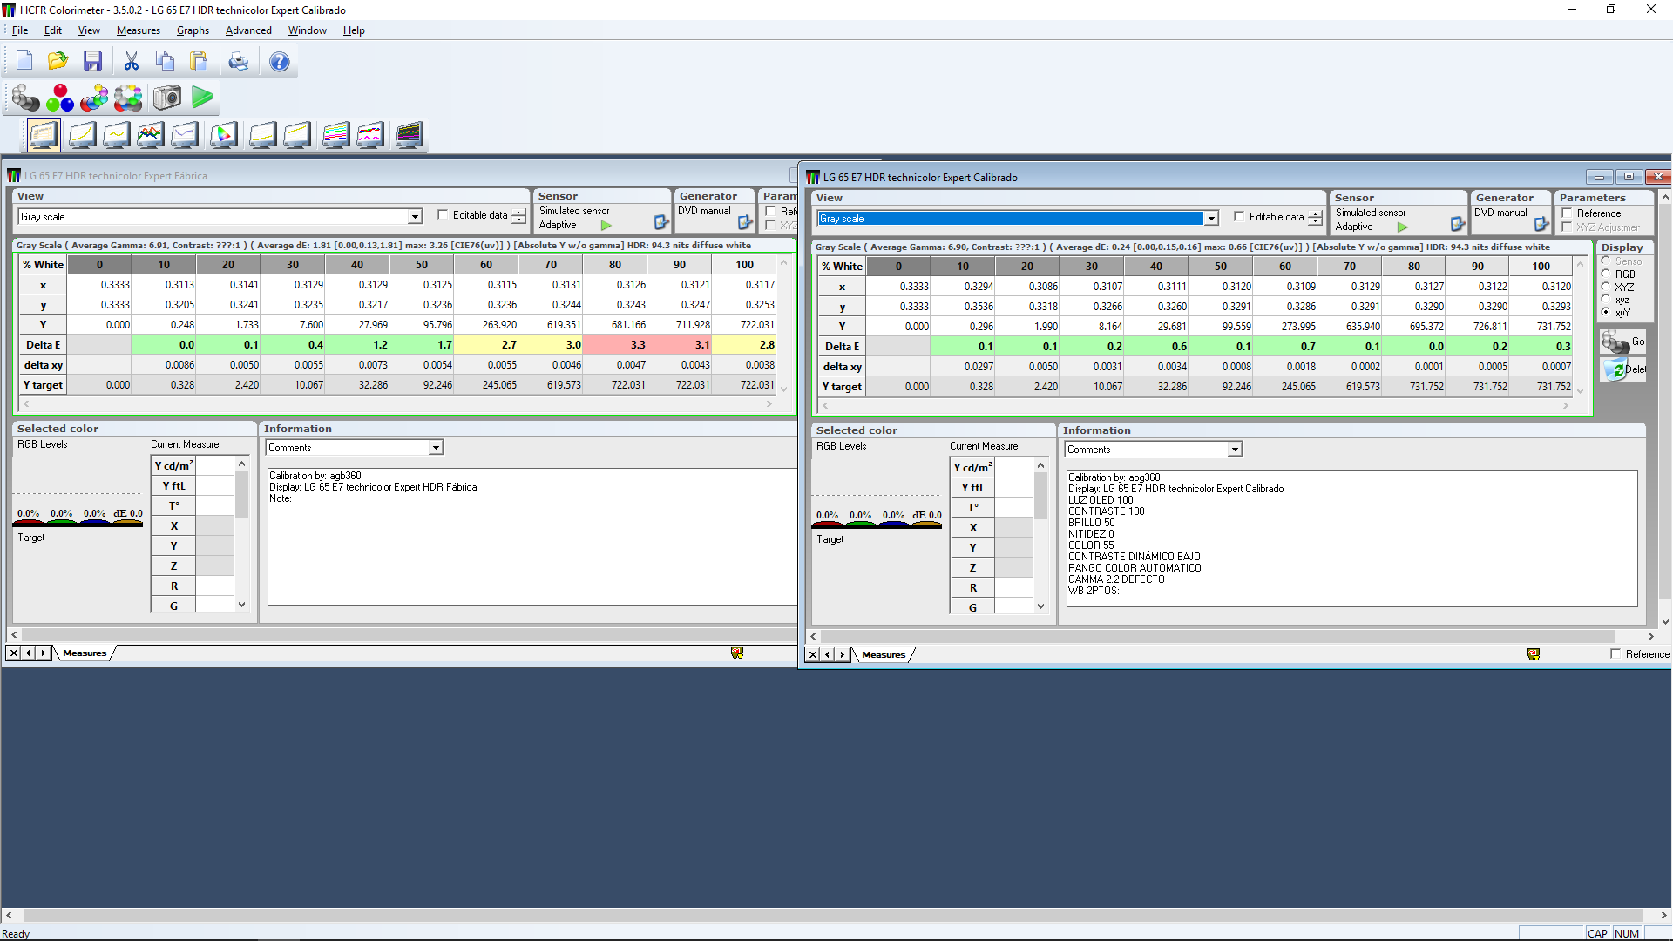This screenshot has height=941, width=1673.
Task: Click the blue help question mark icon
Action: click(x=279, y=61)
